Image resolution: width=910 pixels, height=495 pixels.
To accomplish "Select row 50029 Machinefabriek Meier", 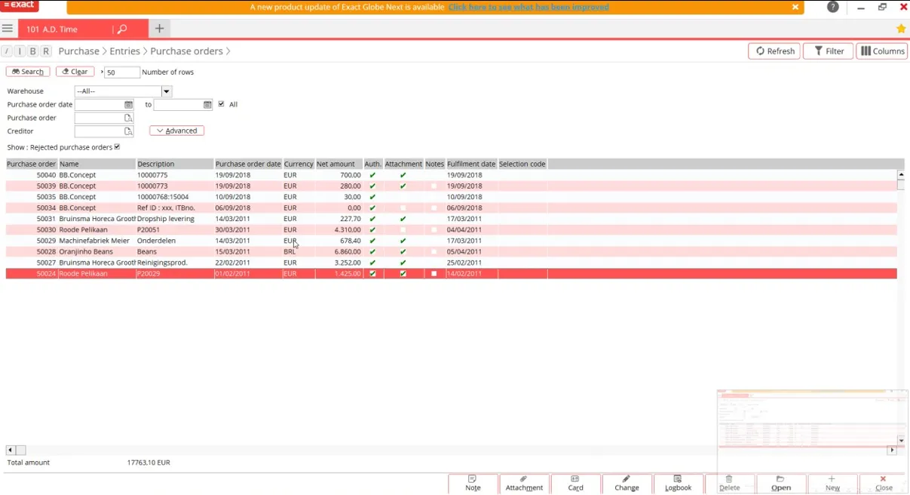I will pos(451,241).
